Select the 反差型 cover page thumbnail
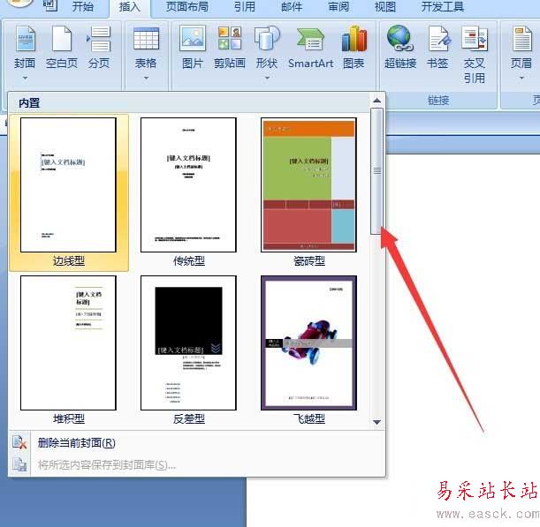540x527 pixels. (x=188, y=343)
